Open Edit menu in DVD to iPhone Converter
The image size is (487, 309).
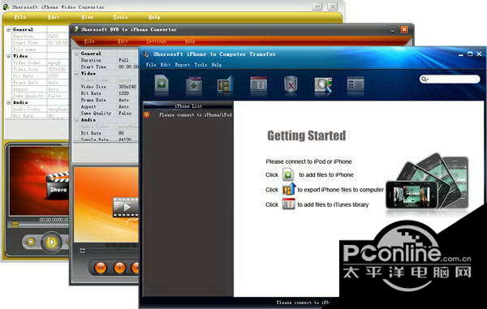tap(123, 41)
